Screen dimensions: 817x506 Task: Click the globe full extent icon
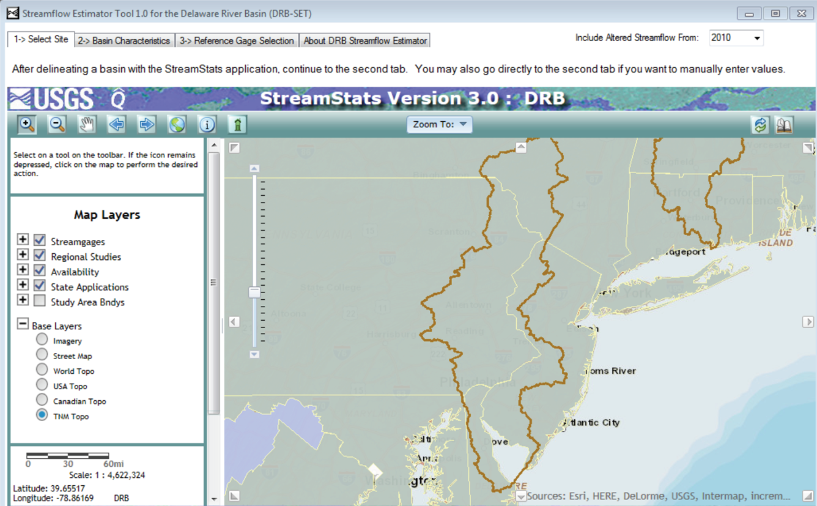coord(177,124)
